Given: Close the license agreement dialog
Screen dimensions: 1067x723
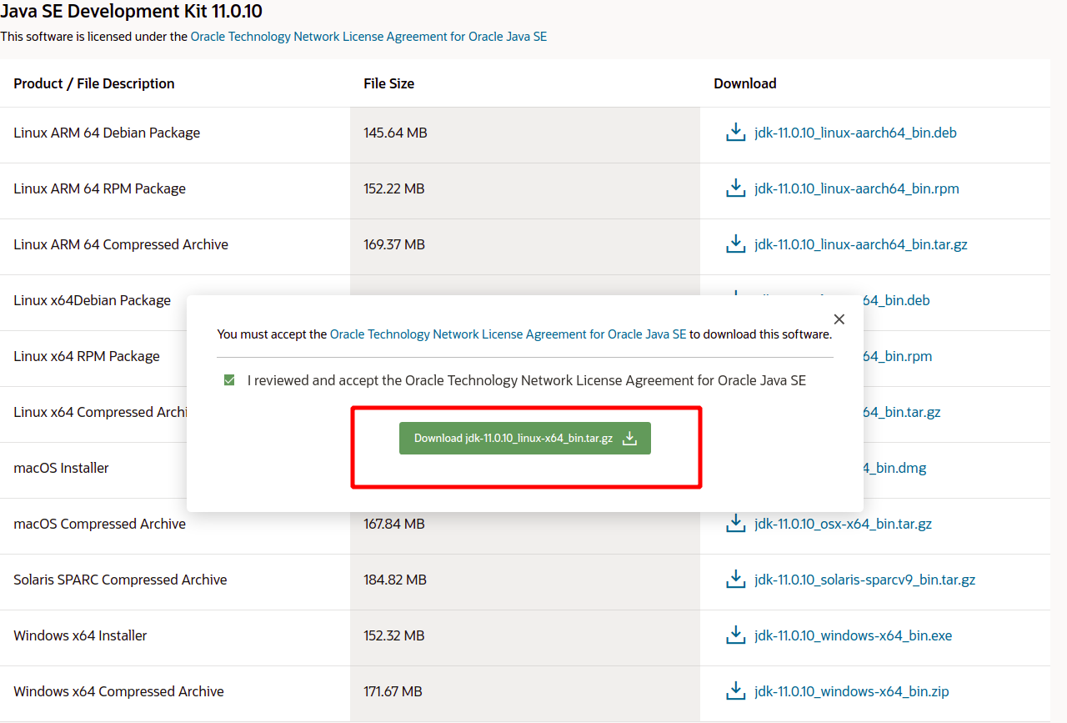Looking at the screenshot, I should pyautogui.click(x=839, y=319).
